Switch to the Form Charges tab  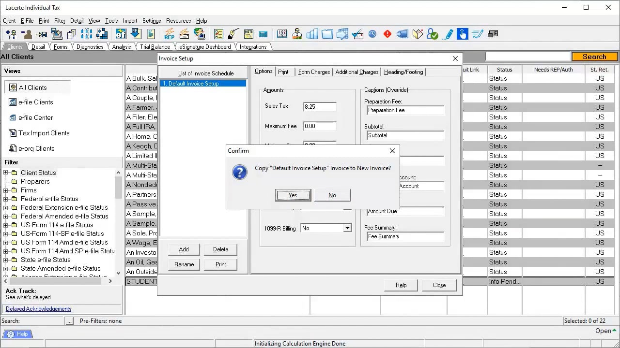point(314,72)
